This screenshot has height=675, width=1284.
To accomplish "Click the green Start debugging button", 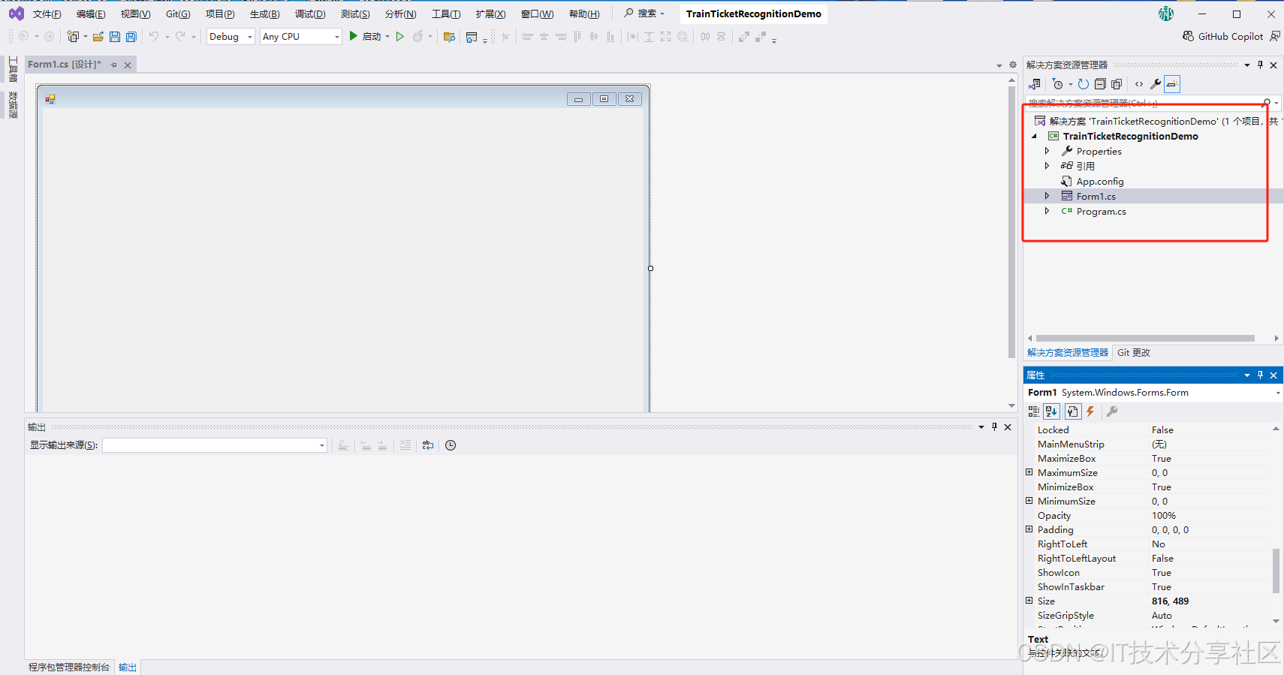I will tap(353, 36).
